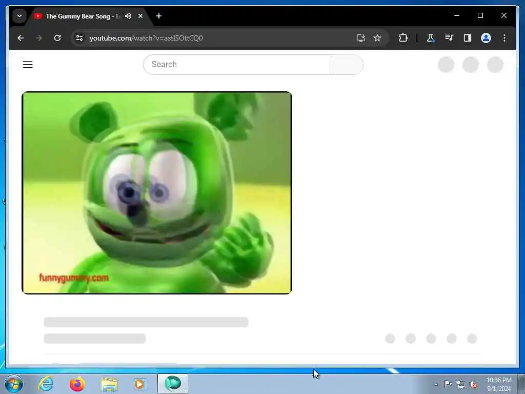This screenshot has height=394, width=525.
Task: Maximize the browser window
Action: pos(480,16)
